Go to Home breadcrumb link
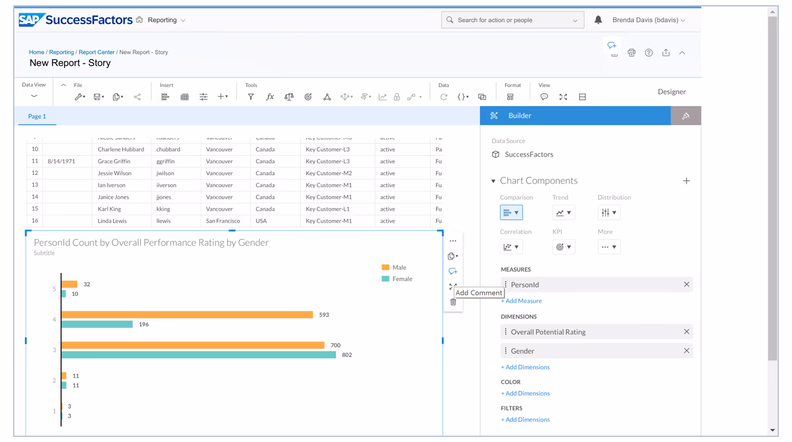Screen dimensions: 792x442 point(37,52)
